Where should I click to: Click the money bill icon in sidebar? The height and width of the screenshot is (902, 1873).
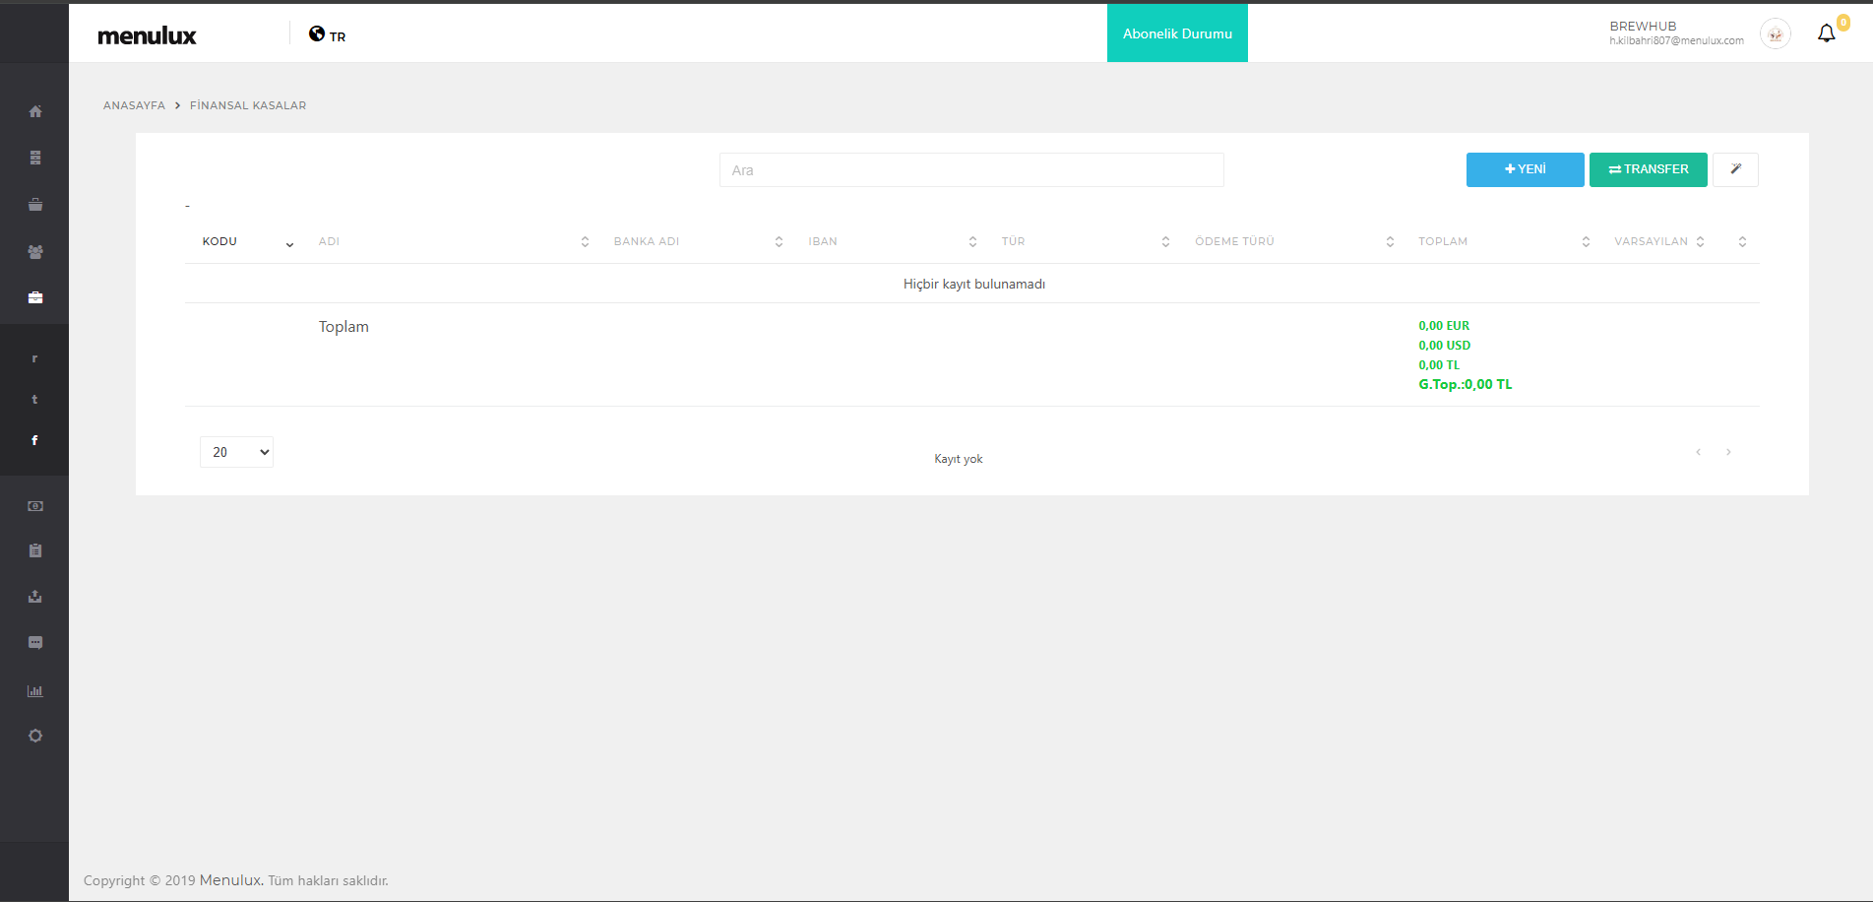pos(35,506)
